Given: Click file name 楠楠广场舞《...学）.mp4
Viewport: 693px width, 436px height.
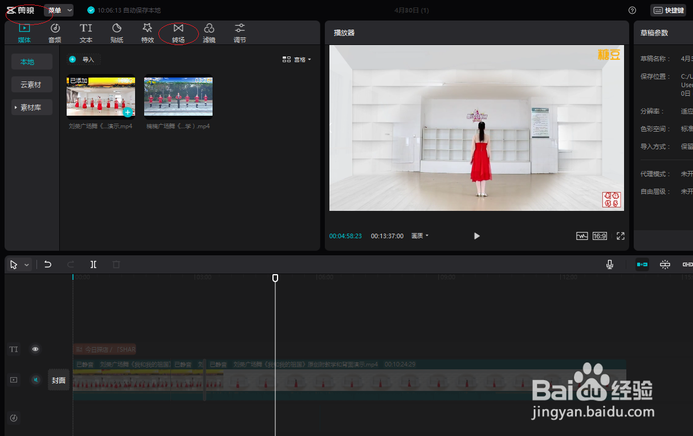Looking at the screenshot, I should [x=178, y=127].
